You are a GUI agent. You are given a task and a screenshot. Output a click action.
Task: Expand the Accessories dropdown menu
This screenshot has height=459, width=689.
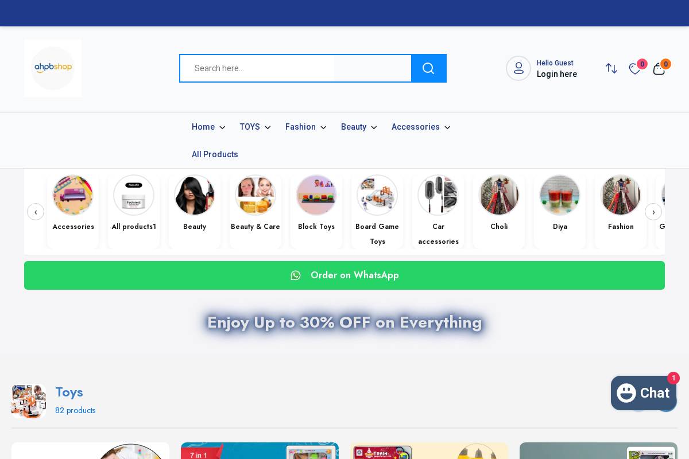pos(421,127)
